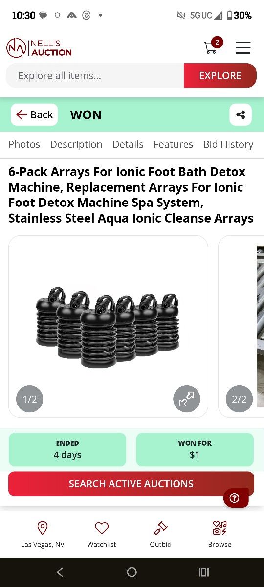Click the Back button
Screen dimensions: 264x587
coord(34,115)
